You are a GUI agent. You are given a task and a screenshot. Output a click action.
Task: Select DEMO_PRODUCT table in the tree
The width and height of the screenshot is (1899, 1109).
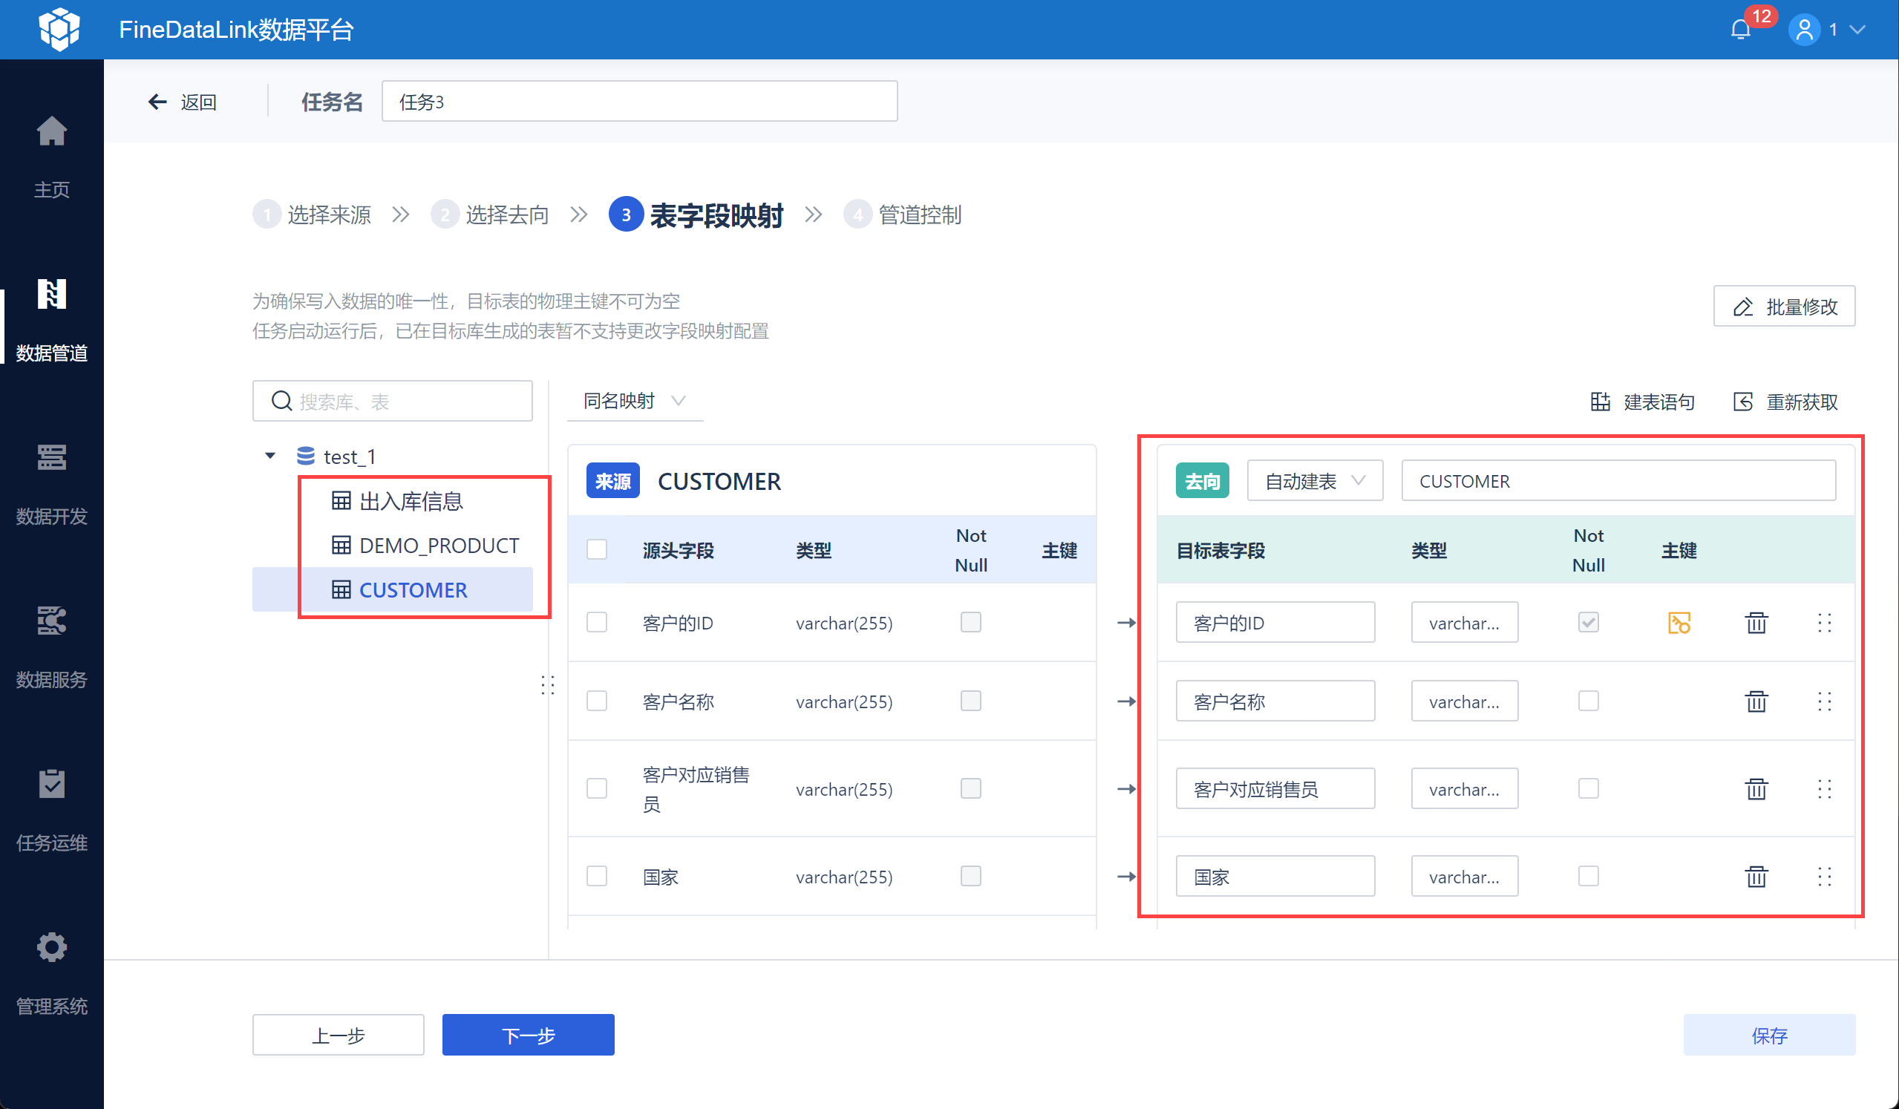tap(438, 545)
